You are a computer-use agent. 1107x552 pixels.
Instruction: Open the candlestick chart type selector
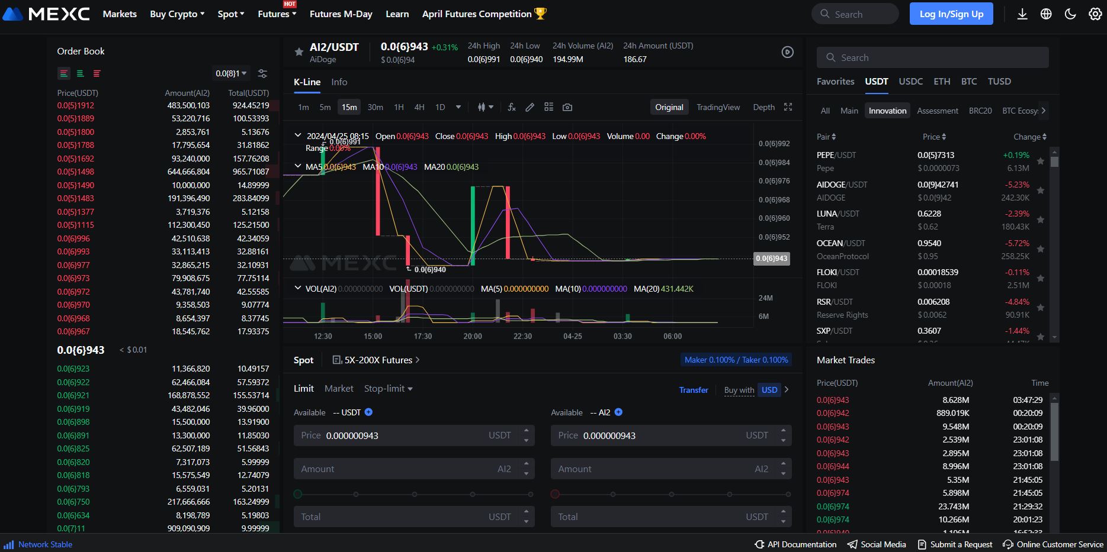486,107
